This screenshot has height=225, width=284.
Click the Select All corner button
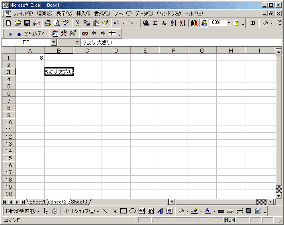point(9,50)
